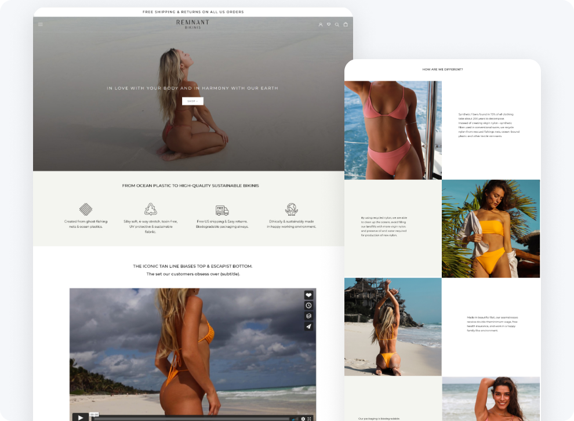The height and width of the screenshot is (421, 574).
Task: Open the shopping bag cart icon
Action: pos(346,24)
